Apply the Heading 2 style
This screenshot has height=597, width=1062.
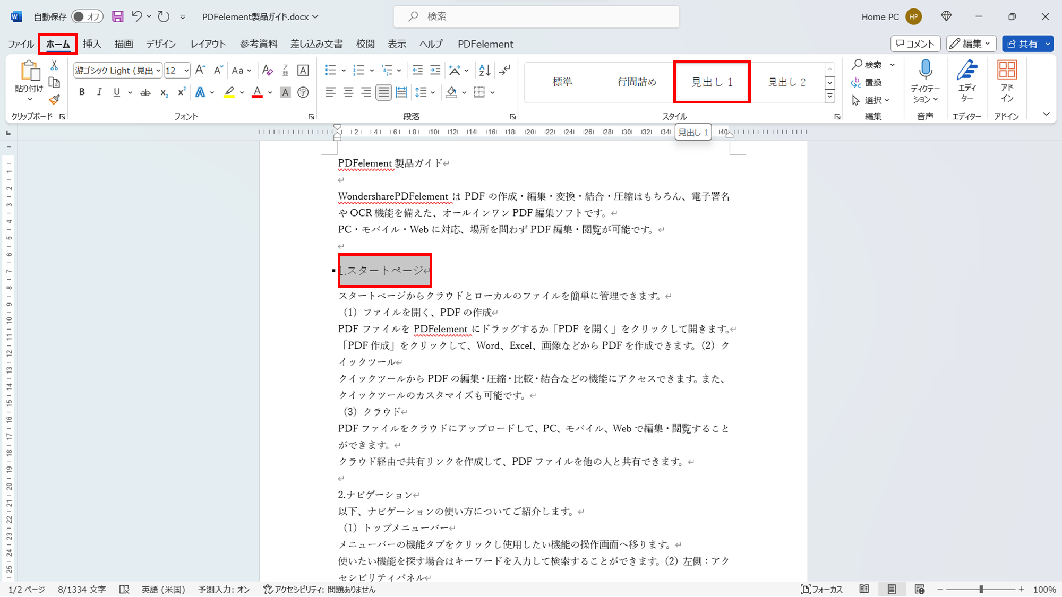tap(787, 82)
